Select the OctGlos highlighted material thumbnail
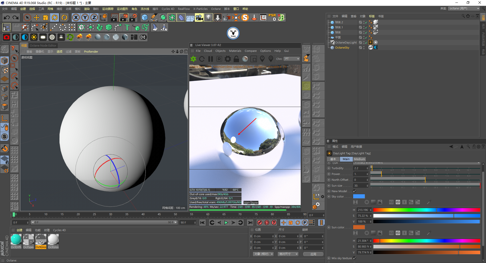 pos(41,241)
